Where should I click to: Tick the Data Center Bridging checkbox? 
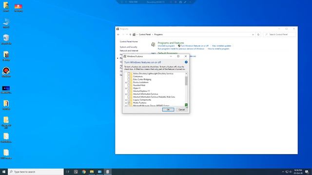(x=129, y=79)
